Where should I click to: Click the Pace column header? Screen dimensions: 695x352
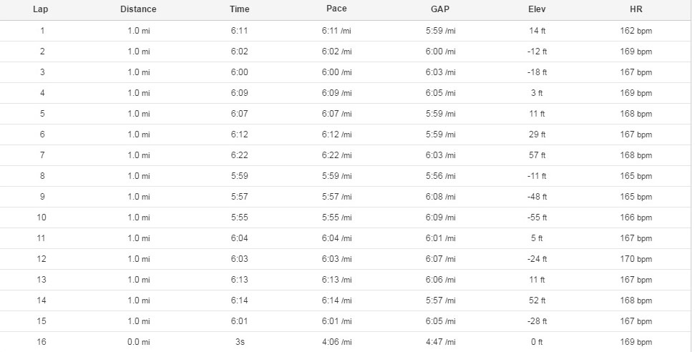pos(336,9)
